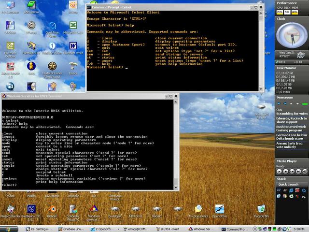Launch Internet Explorer from sidebar Quick Launch
The image size is (309, 232).
tap(291, 190)
